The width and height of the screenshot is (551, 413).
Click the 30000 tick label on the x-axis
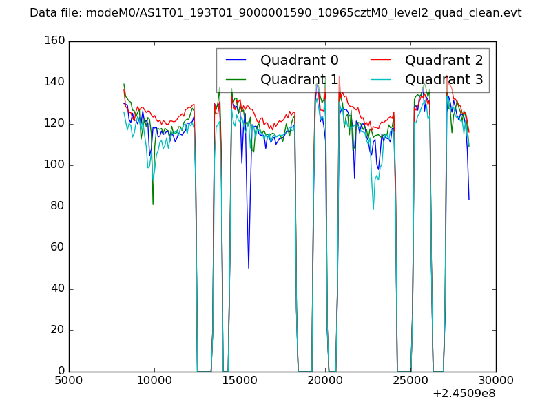point(496,381)
